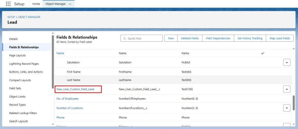298x129 pixels.
Task: Open Number of Locations row dropdown
Action: coord(287,108)
